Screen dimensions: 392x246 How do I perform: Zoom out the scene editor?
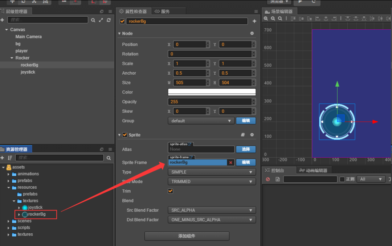273,18
